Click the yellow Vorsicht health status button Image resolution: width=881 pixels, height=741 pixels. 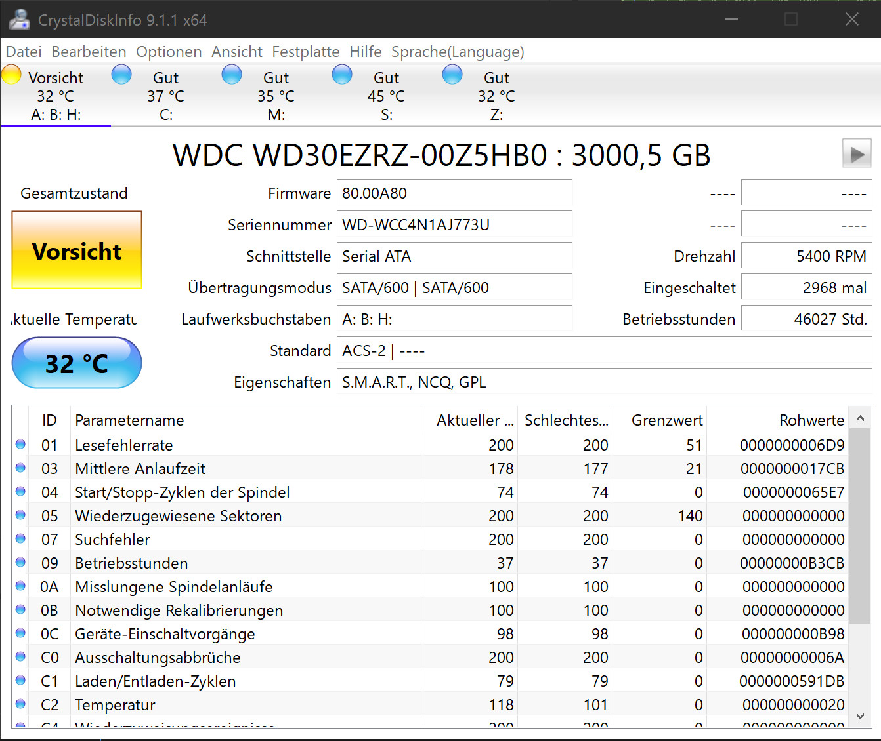(77, 250)
